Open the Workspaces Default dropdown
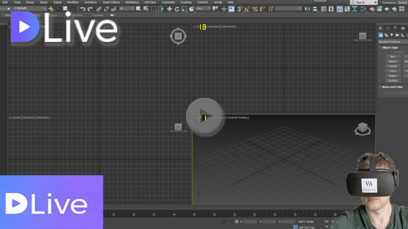Image resolution: width=408 pixels, height=229 pixels. (x=402, y=3)
